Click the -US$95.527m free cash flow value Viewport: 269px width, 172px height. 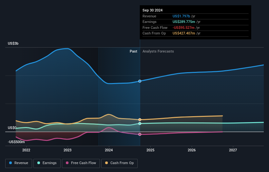[x=183, y=28]
